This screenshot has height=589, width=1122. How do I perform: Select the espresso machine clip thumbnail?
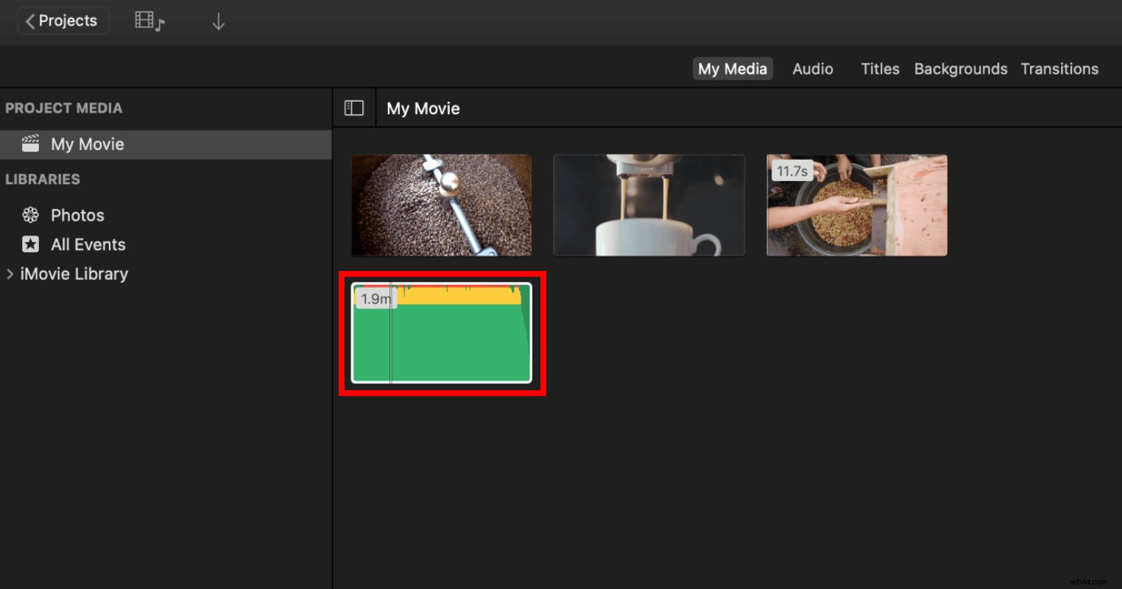pyautogui.click(x=649, y=205)
